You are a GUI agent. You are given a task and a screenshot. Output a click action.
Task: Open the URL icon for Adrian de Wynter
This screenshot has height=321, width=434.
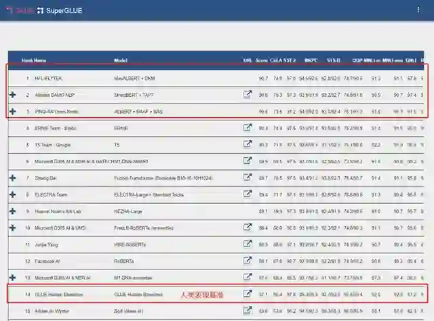coord(248,310)
